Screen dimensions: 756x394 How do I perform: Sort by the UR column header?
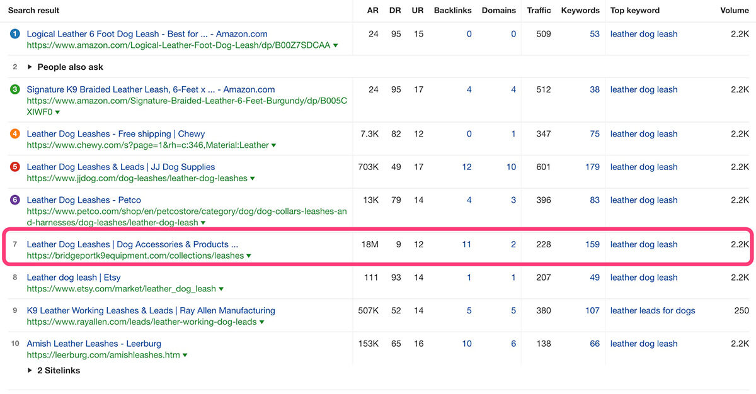click(x=418, y=10)
